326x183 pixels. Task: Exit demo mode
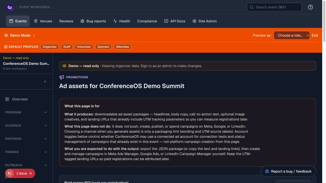coord(315,35)
